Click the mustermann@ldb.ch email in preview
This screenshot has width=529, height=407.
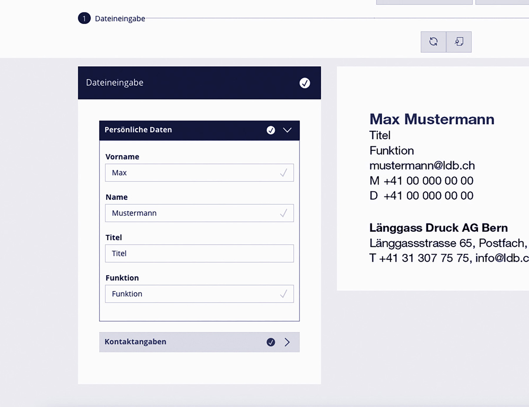point(422,166)
